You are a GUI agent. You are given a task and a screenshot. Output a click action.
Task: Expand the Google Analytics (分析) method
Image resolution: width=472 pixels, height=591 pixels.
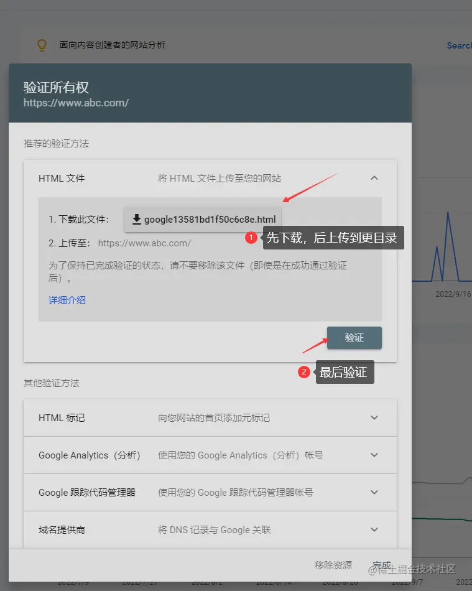(x=210, y=455)
